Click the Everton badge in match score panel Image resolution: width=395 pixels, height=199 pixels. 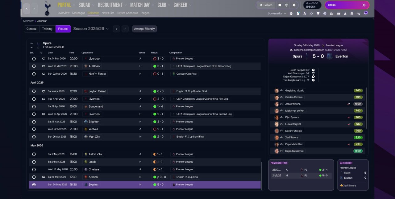tap(330, 56)
